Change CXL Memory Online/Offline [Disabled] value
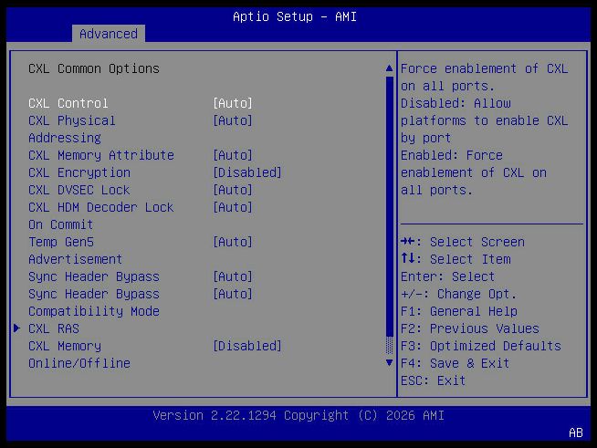 (247, 346)
